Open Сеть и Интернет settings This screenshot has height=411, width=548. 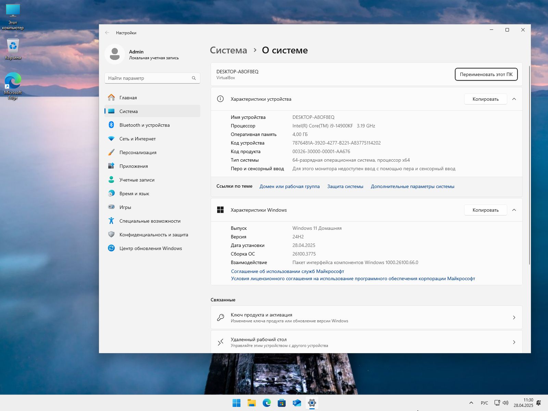click(152, 139)
